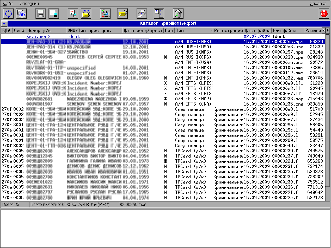331x248 pixels.
Task: Click the printer toolbar icon
Action: [142, 14]
